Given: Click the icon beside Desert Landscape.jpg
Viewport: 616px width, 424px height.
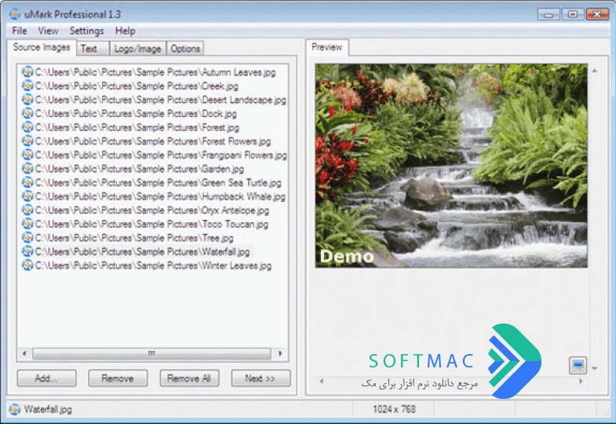Looking at the screenshot, I should click(x=27, y=100).
